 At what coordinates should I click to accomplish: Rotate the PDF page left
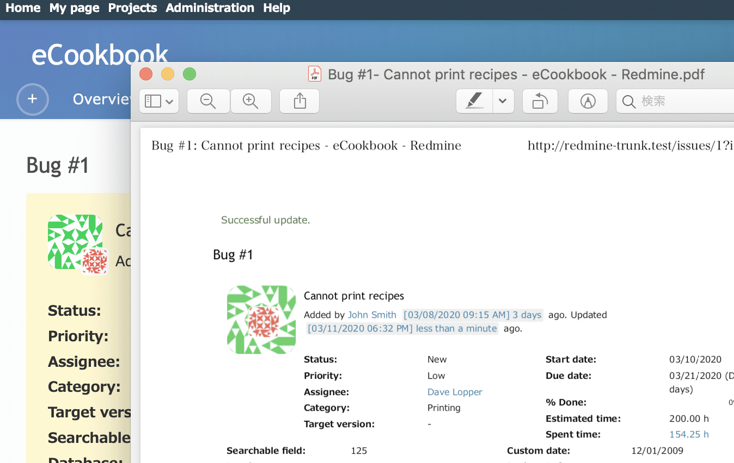coord(540,101)
